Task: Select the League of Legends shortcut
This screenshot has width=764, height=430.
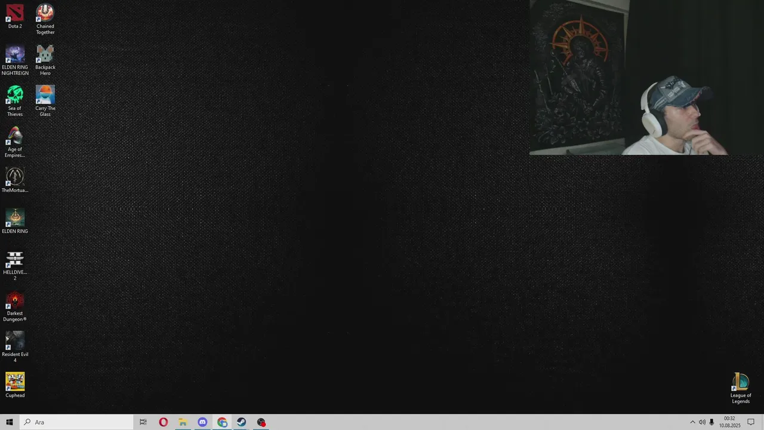Action: [741, 389]
